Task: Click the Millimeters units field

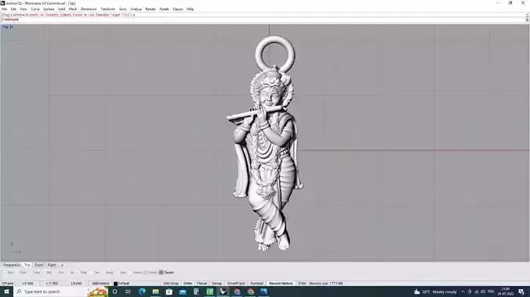Action: (x=100, y=284)
